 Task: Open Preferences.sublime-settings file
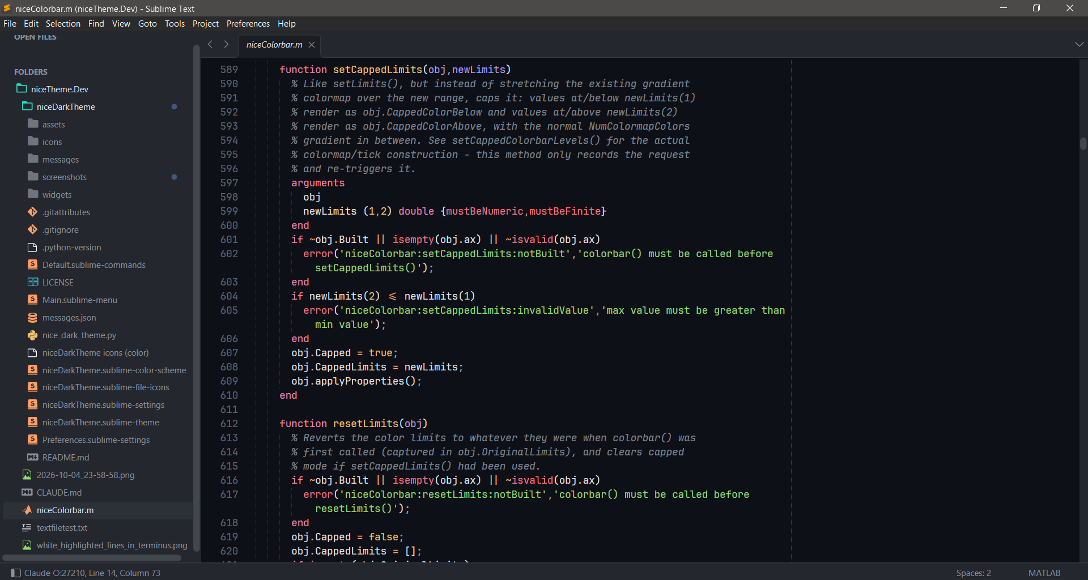(96, 440)
